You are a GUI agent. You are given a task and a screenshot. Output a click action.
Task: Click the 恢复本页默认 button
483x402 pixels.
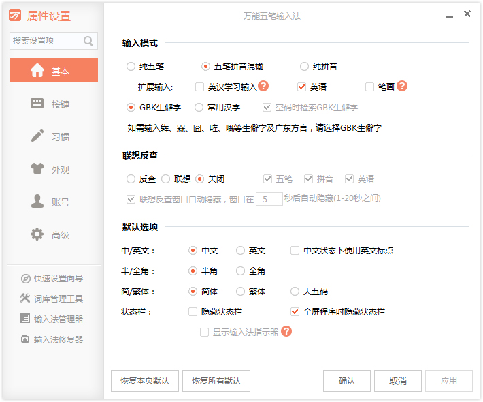coord(145,381)
